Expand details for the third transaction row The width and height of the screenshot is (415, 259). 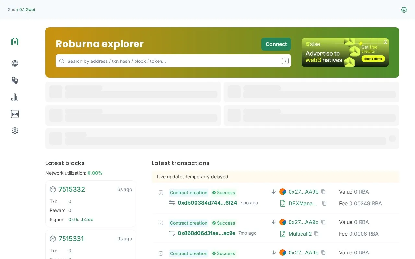pos(161,253)
